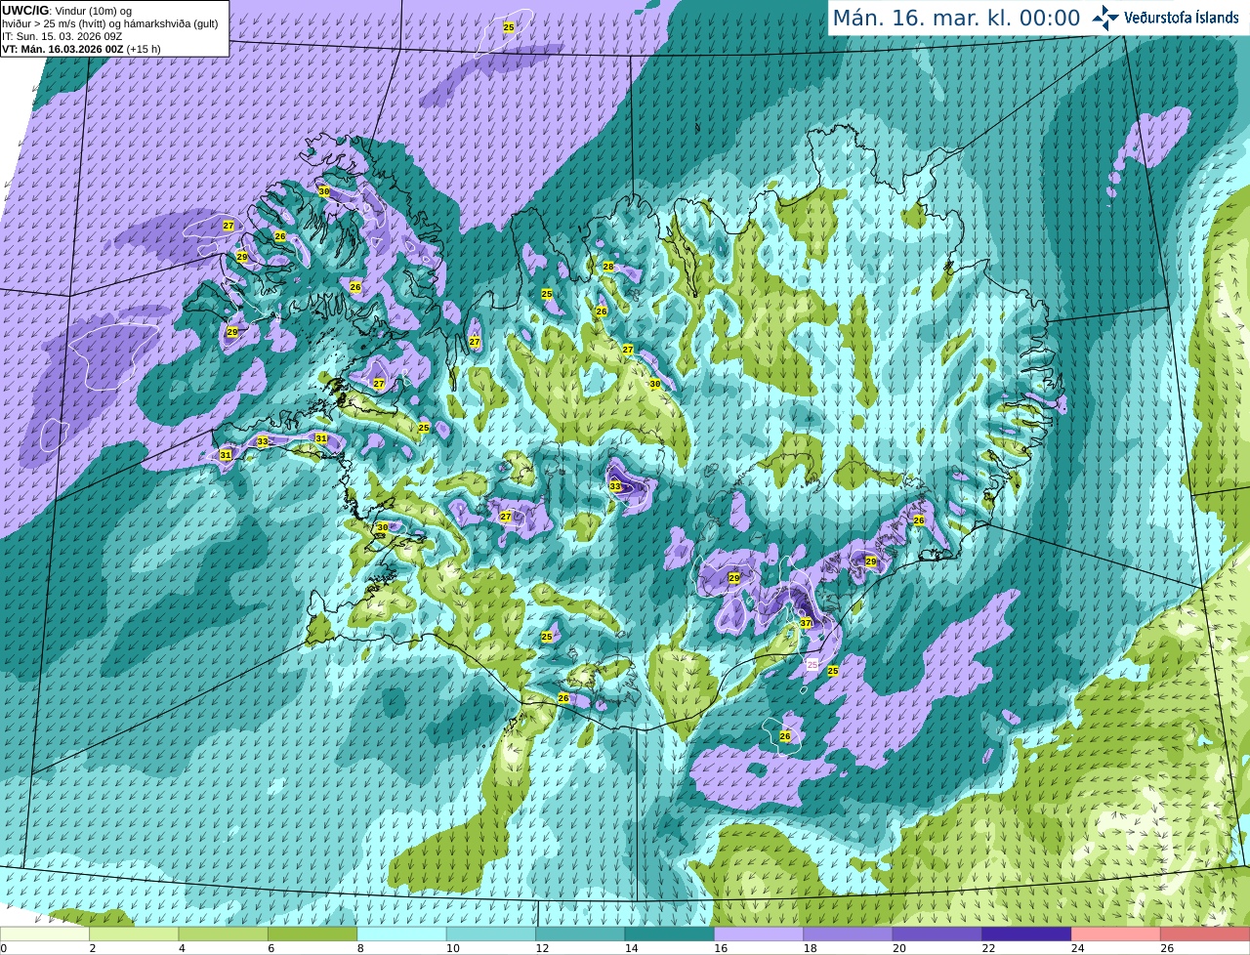
Task: Select the 12–14 m/s medium teal swatch
Action: 581,934
